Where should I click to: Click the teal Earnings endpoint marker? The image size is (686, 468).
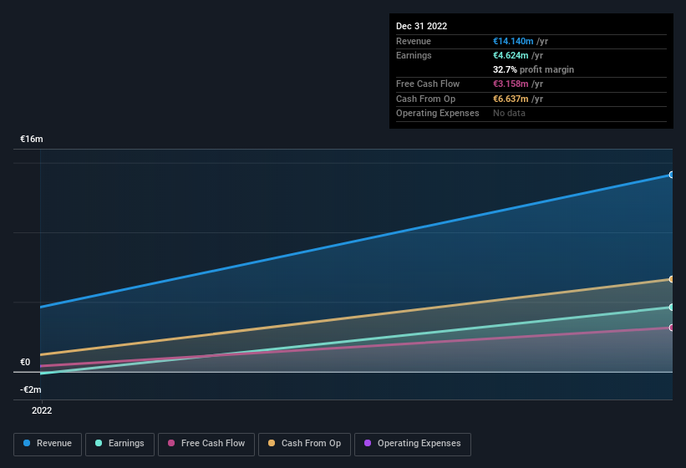click(x=671, y=308)
